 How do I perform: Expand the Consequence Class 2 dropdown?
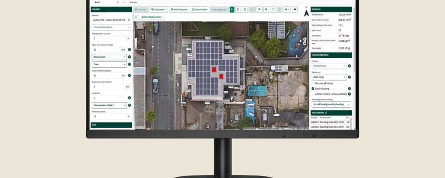[109, 105]
